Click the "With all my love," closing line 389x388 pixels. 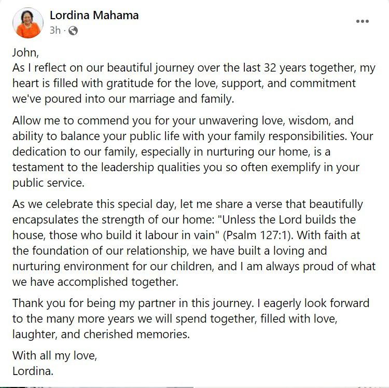54,357
